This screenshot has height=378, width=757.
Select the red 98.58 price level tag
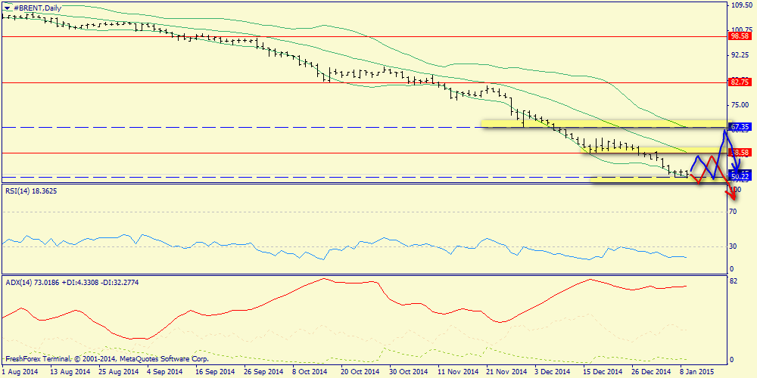click(739, 36)
